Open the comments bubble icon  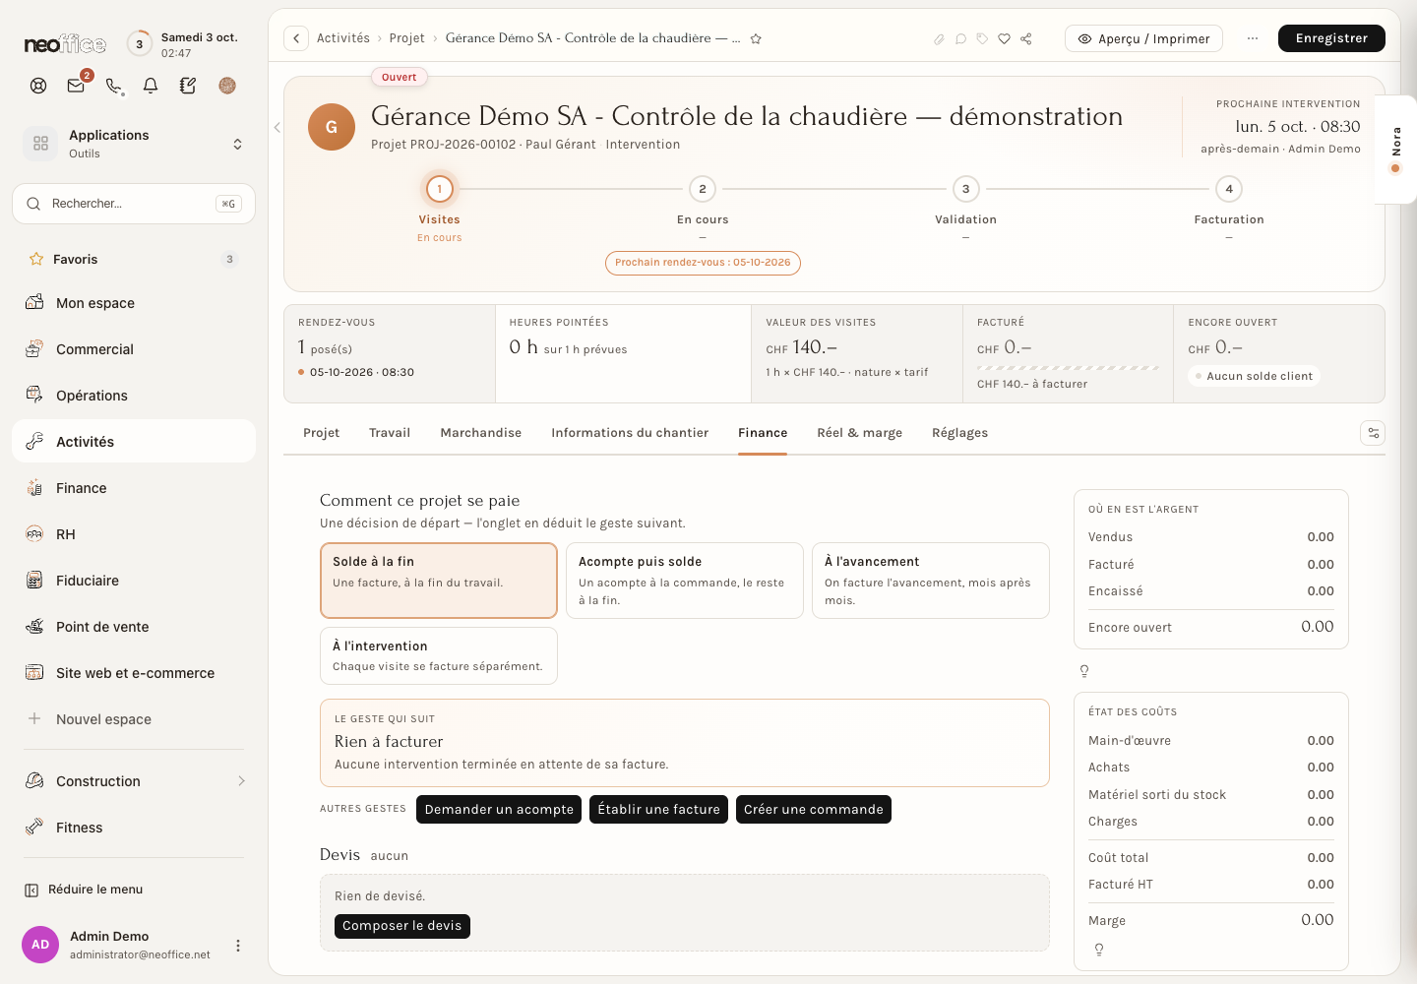click(x=960, y=39)
